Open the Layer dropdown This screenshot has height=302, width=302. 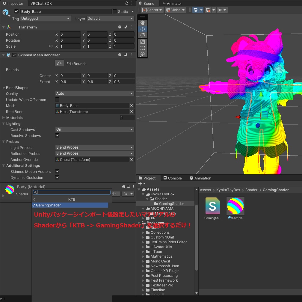[x=110, y=19]
